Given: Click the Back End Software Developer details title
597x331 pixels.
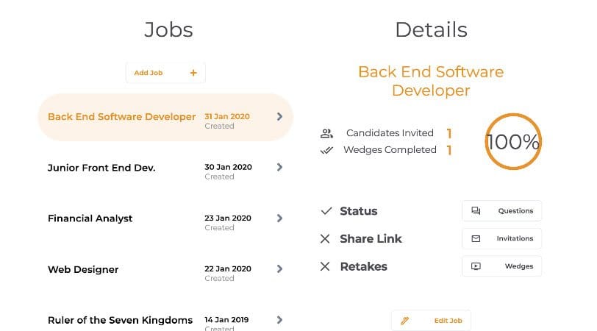Looking at the screenshot, I should (431, 82).
